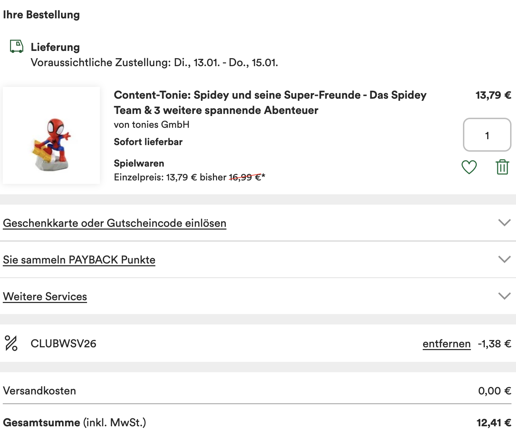Expand the Weitere Services chevron arrow
The height and width of the screenshot is (437, 516).
pos(504,296)
